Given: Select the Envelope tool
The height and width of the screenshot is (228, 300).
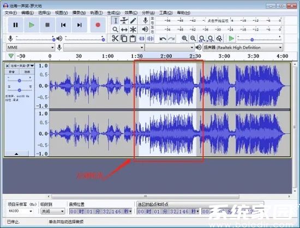Looking at the screenshot, I should click(x=124, y=21).
